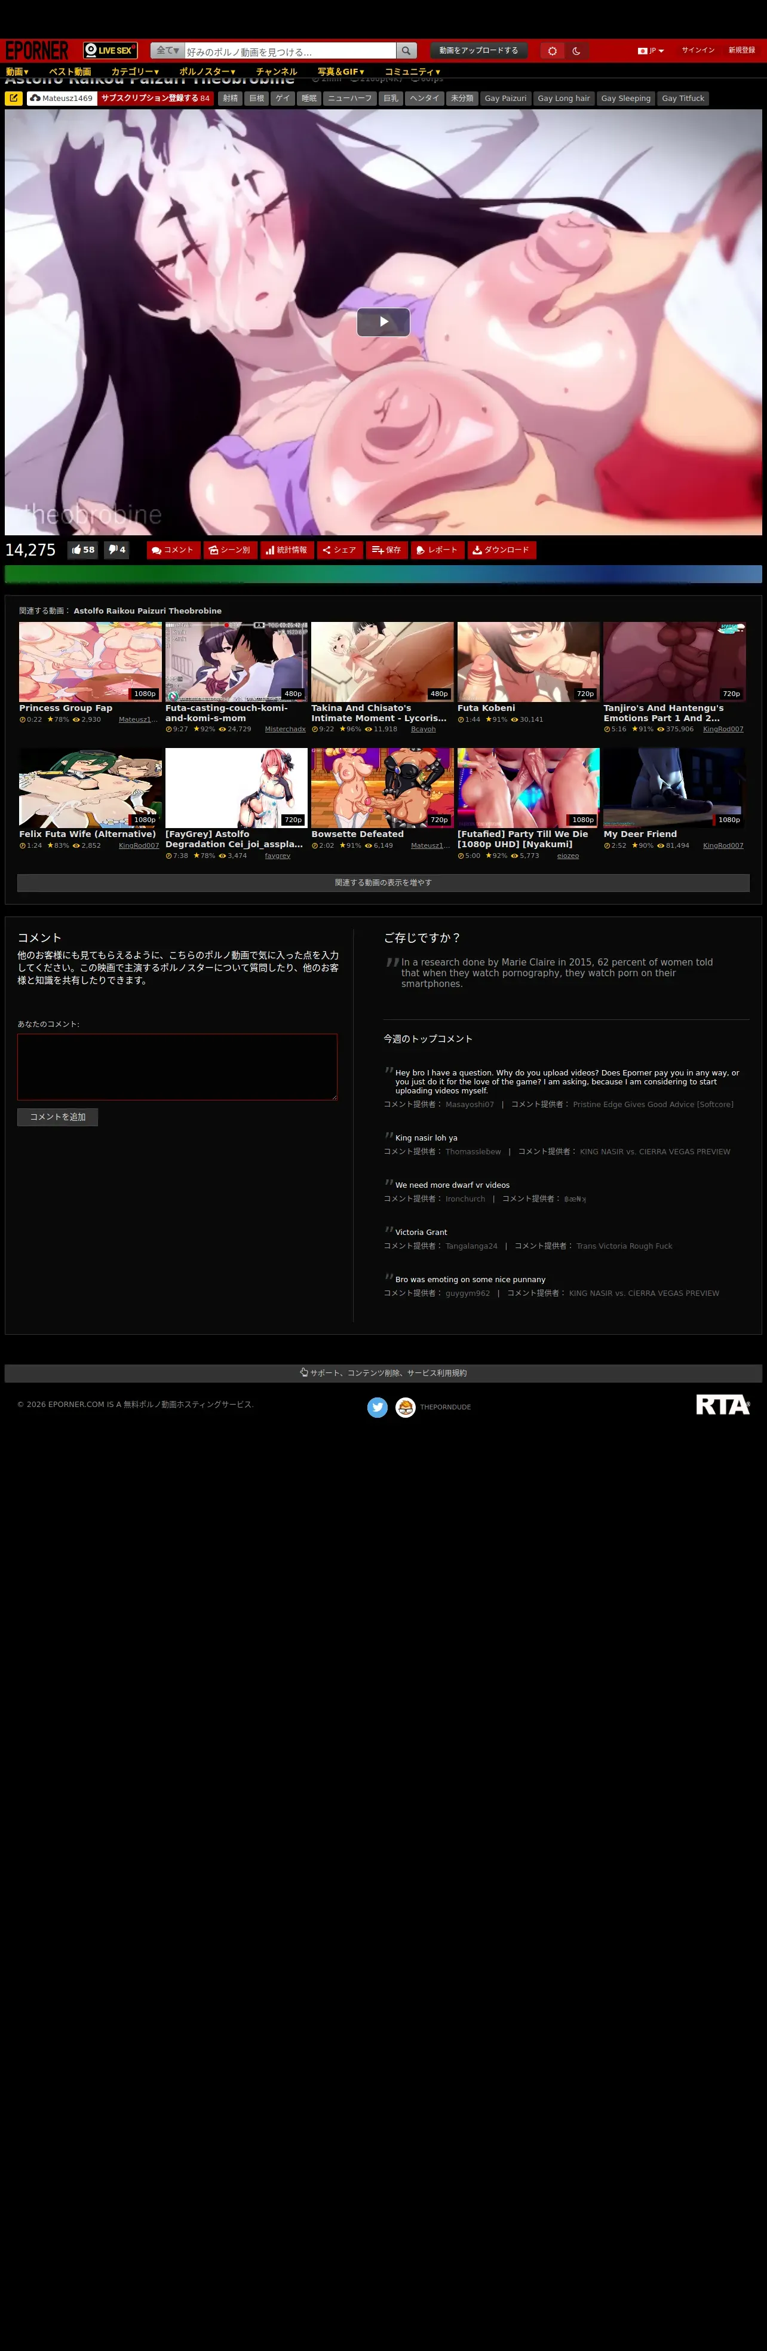Click the サポート、コンテンツ削除 footer link
The height and width of the screenshot is (2351, 767).
click(383, 1374)
